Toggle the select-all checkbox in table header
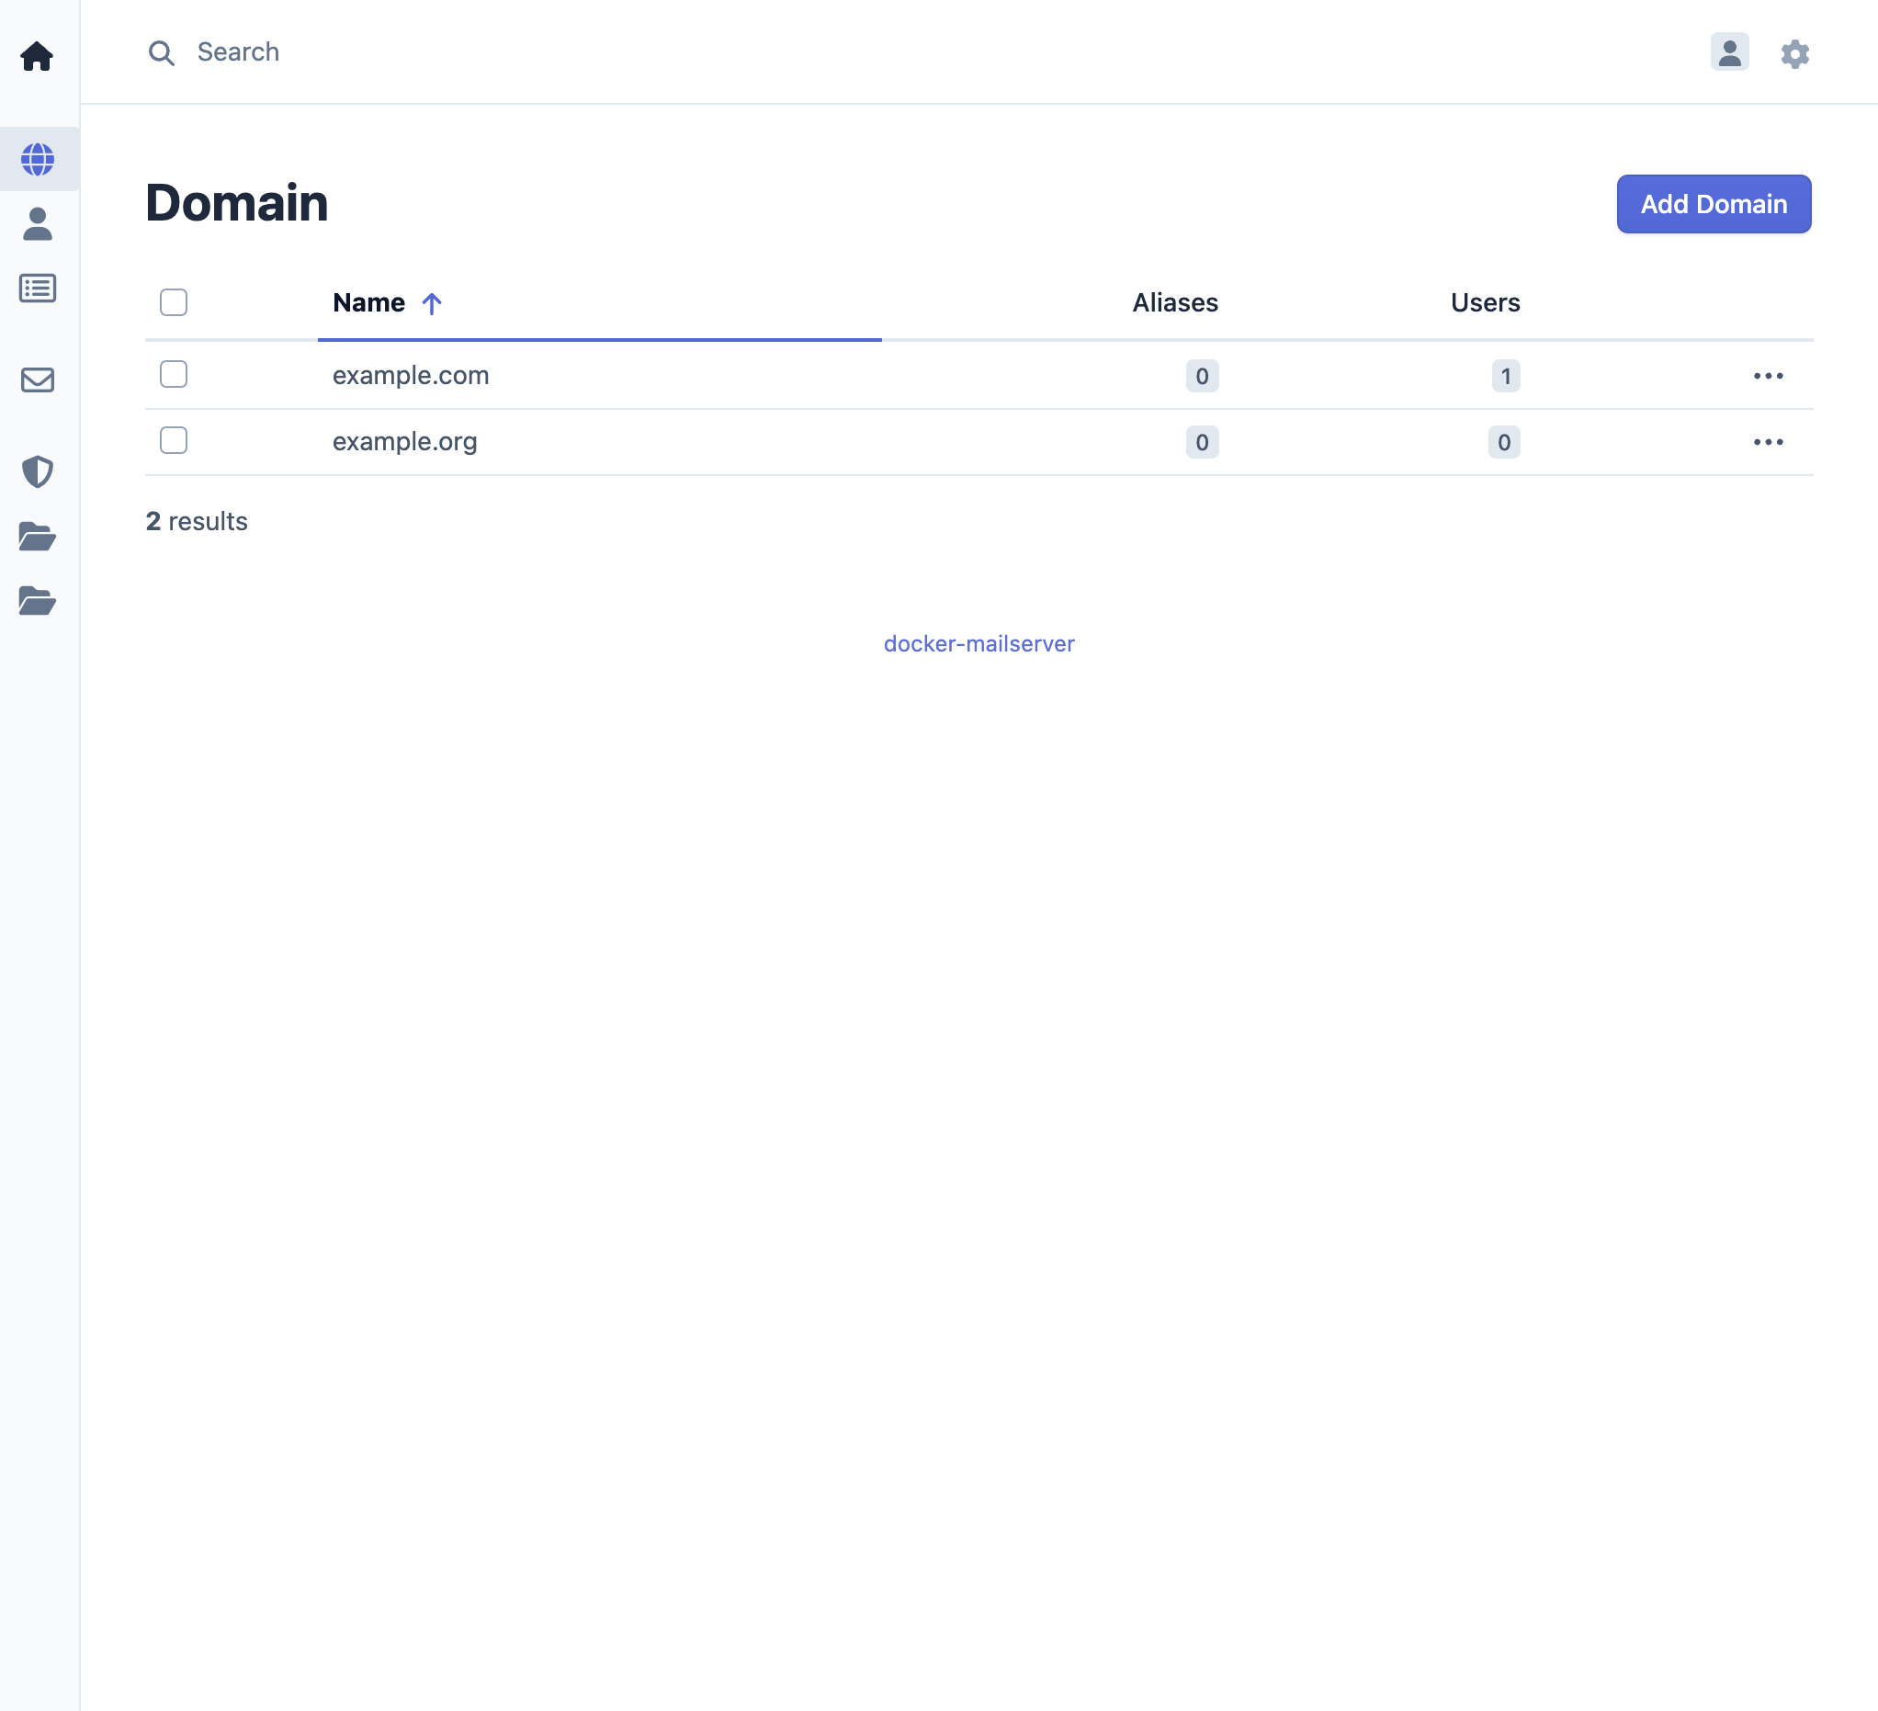1878x1711 pixels. pyautogui.click(x=174, y=302)
